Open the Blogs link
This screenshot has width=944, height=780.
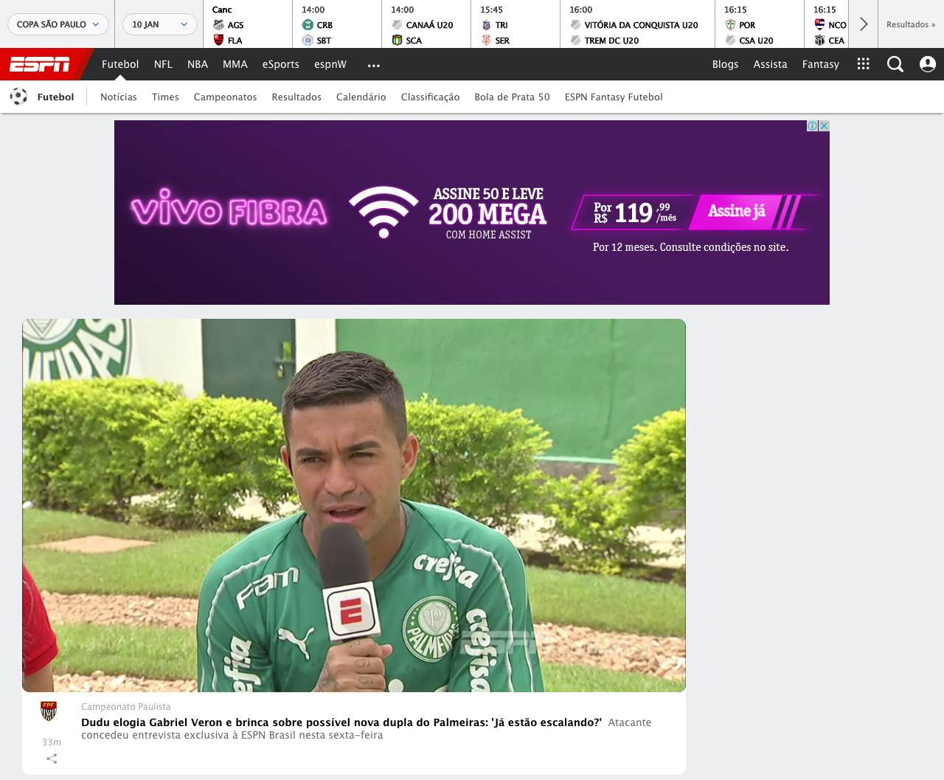(x=726, y=64)
